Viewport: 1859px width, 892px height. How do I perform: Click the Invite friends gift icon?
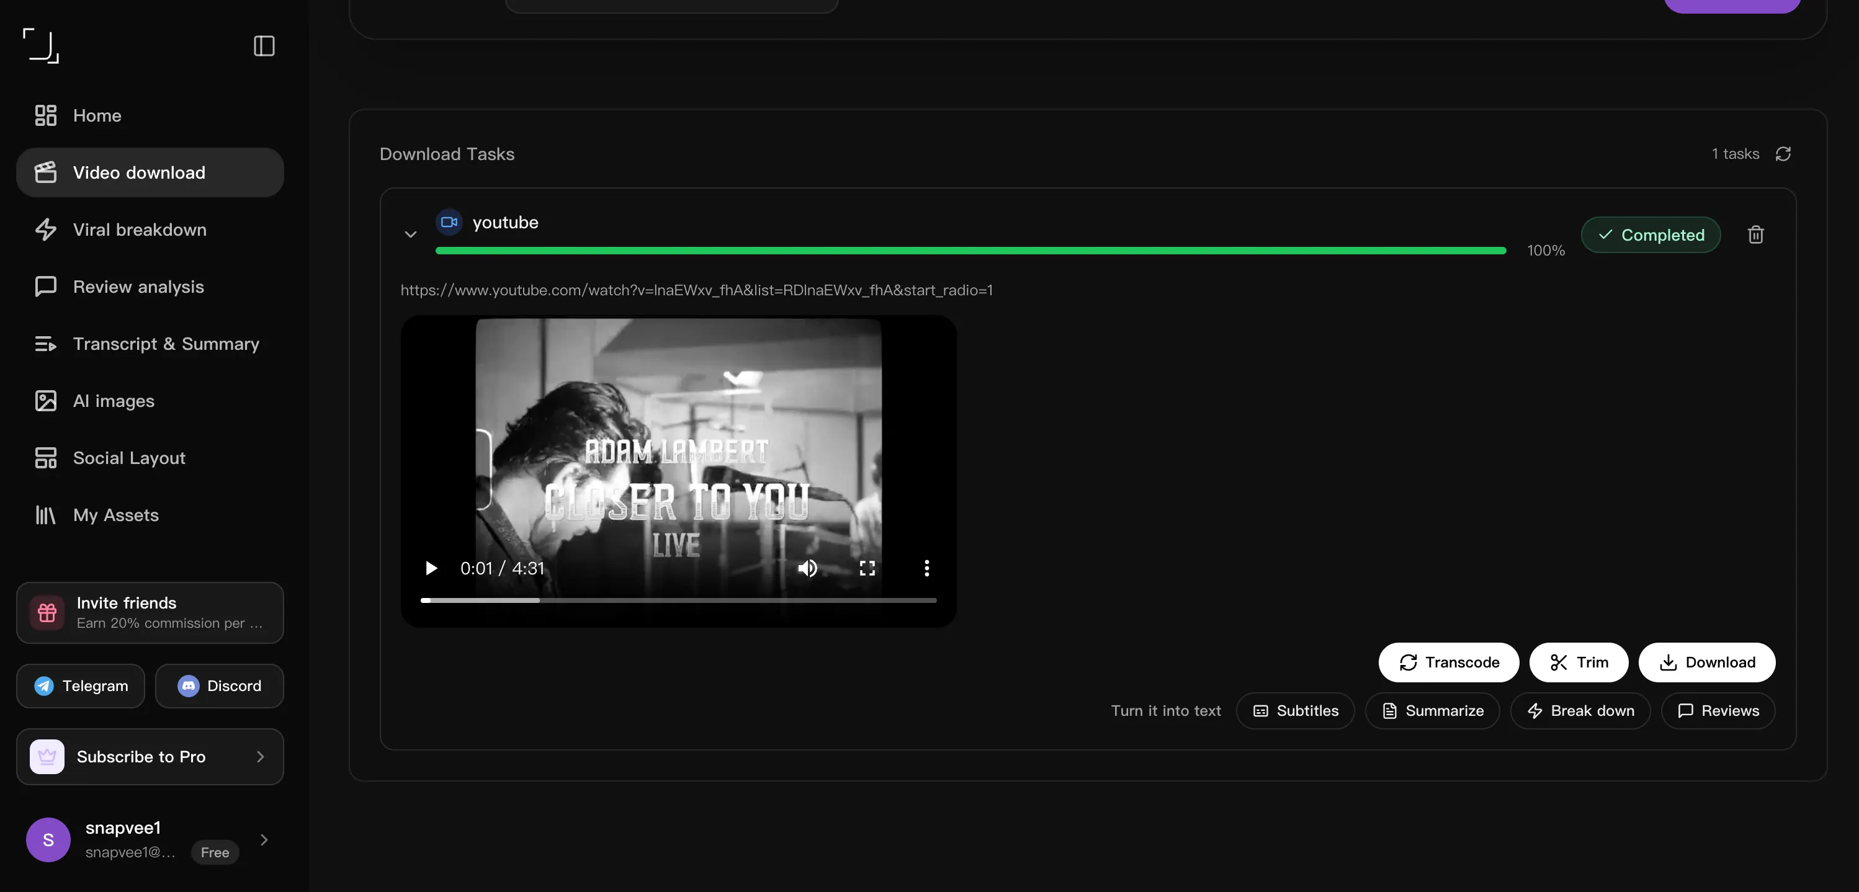[x=47, y=613]
